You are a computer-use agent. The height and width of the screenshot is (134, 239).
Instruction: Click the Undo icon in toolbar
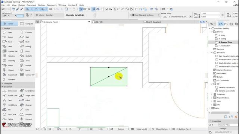coord(4,9)
